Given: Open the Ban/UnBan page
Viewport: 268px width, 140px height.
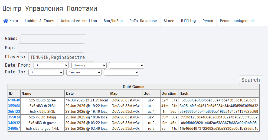Looking at the screenshot, I should [x=113, y=21].
